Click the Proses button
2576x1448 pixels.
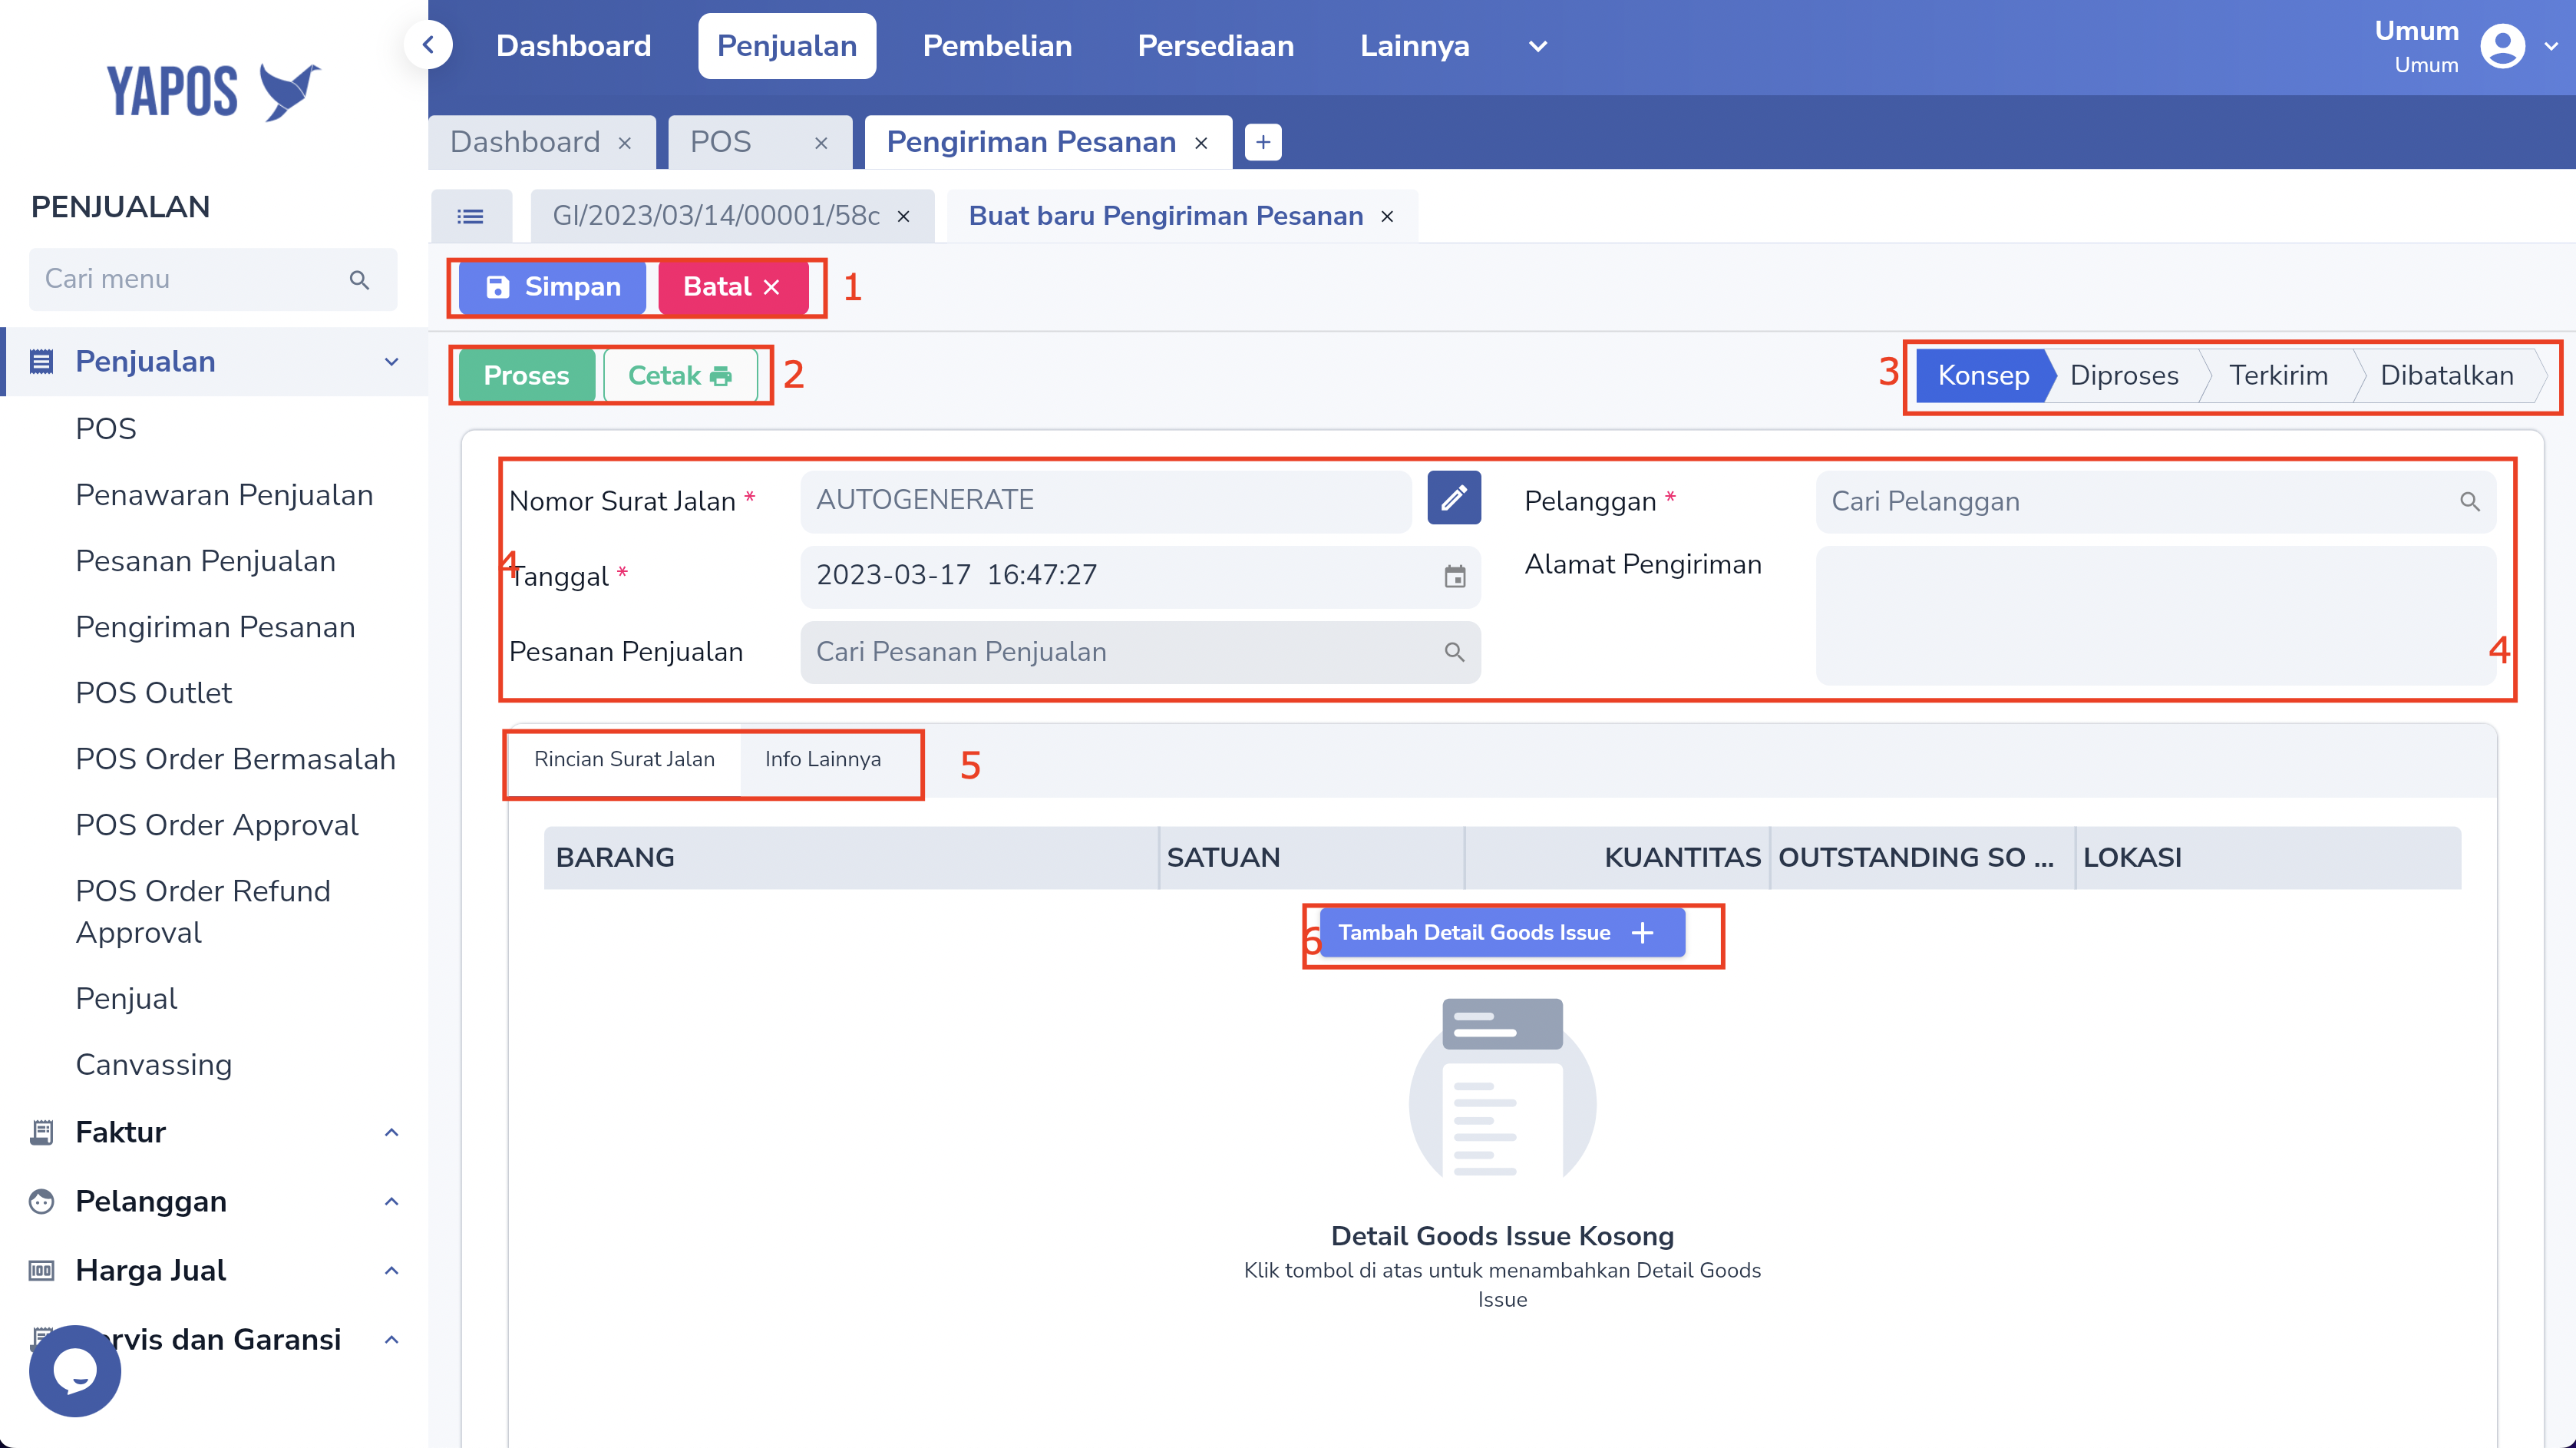tap(526, 376)
